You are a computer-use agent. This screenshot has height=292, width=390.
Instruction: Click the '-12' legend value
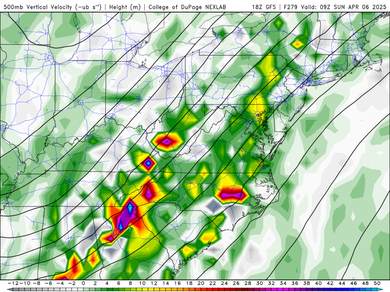[13, 283]
